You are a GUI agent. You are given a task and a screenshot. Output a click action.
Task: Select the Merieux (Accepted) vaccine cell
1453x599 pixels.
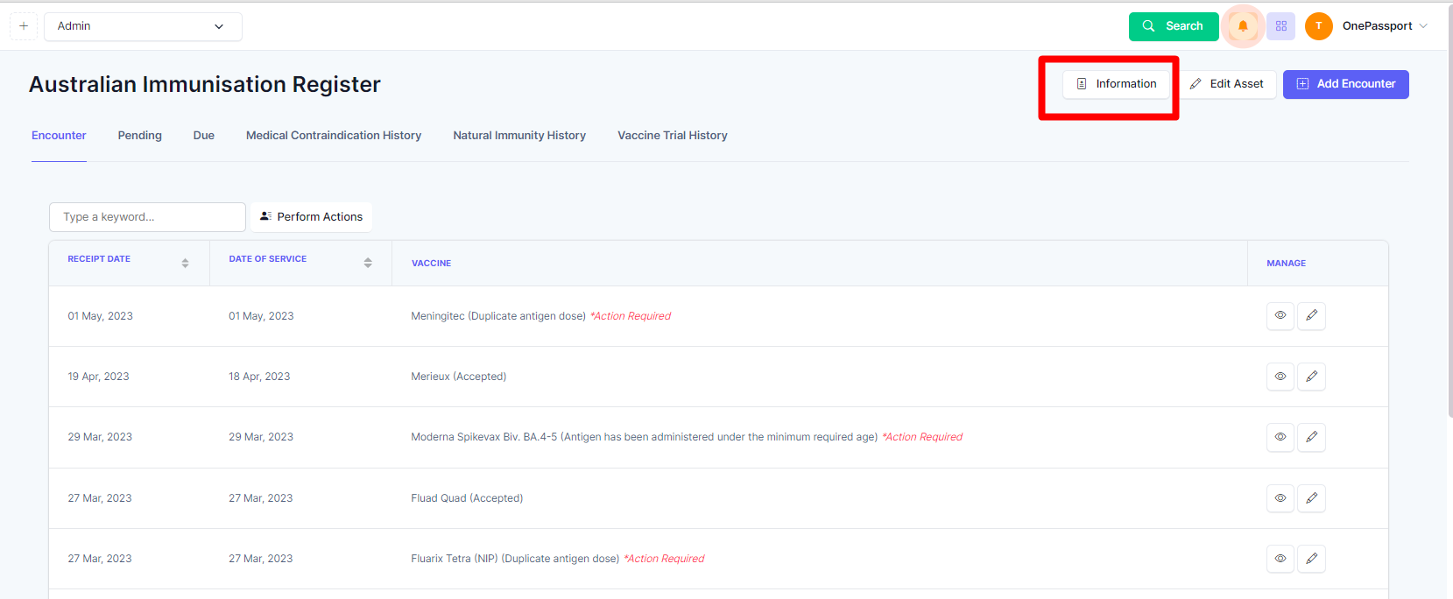click(459, 377)
